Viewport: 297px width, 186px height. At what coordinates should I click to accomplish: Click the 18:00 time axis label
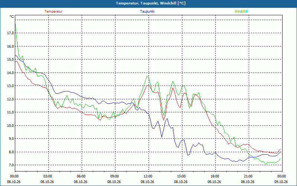(215, 176)
